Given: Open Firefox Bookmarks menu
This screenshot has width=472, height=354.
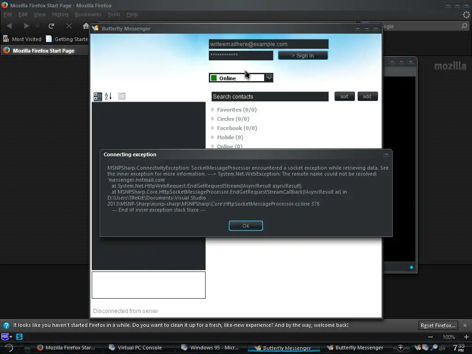Looking at the screenshot, I should click(x=88, y=14).
